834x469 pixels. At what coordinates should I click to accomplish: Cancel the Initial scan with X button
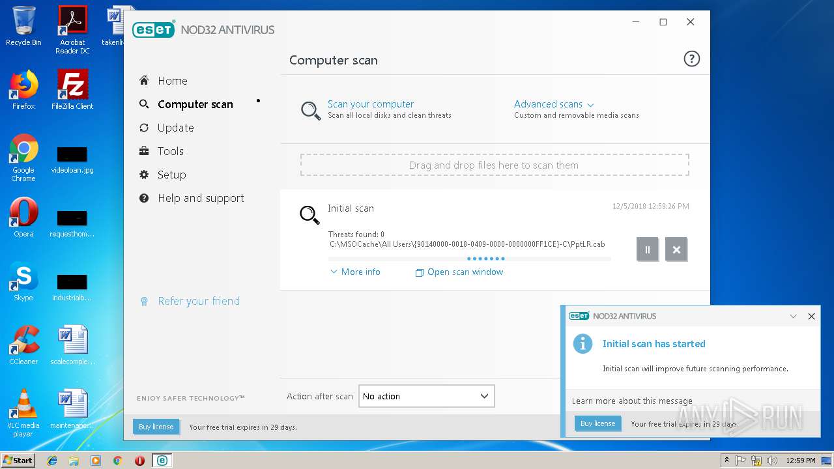tap(676, 249)
